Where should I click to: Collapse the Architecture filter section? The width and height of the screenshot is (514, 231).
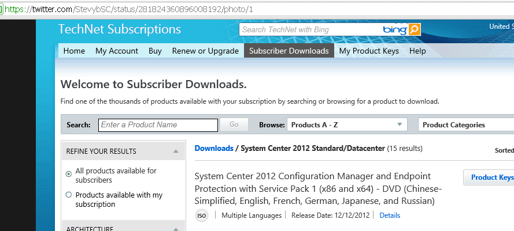coord(176,229)
